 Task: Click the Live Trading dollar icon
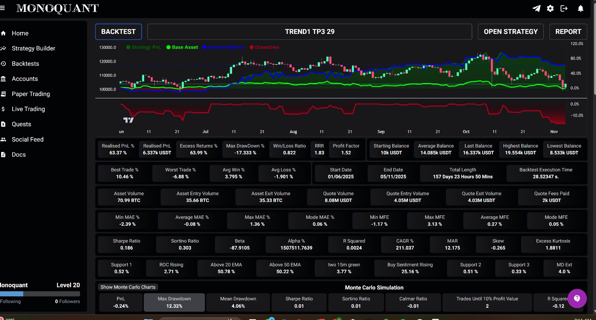tap(3, 109)
